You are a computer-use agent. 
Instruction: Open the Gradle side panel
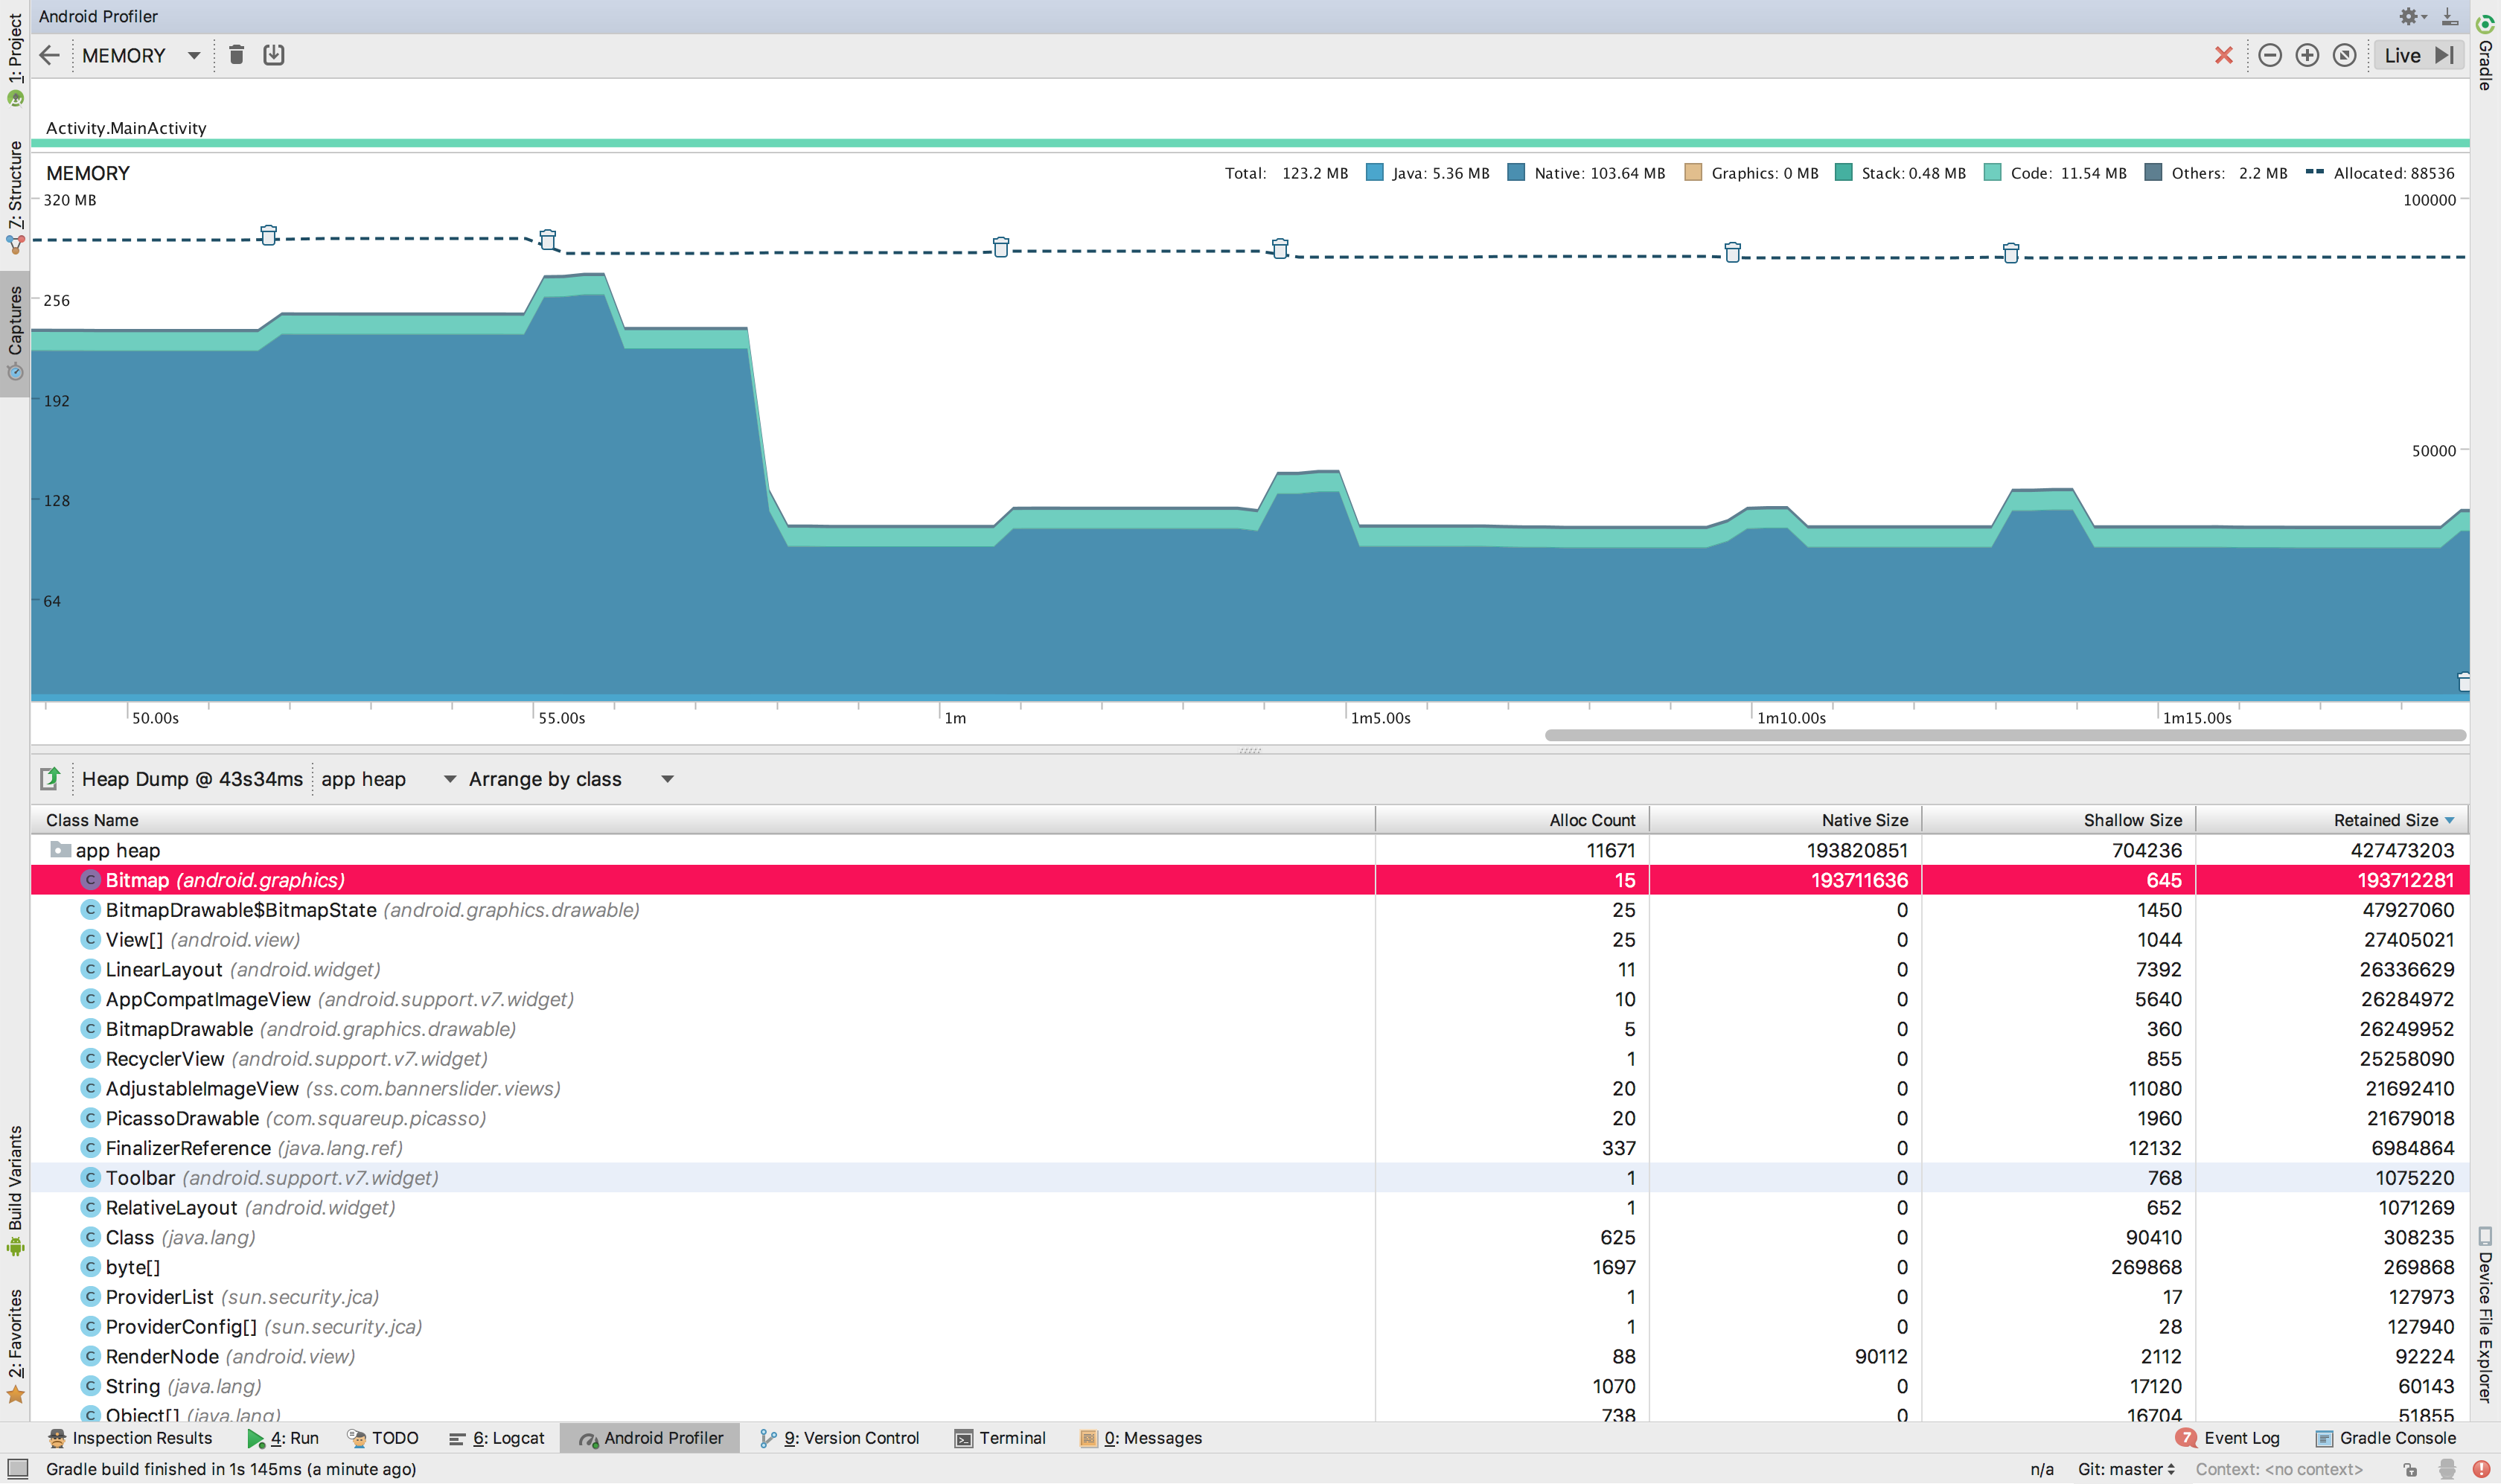click(x=2485, y=52)
